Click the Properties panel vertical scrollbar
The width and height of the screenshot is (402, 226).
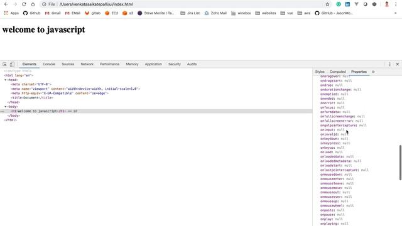coord(400,163)
